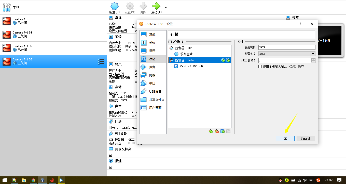The width and height of the screenshot is (346, 184).
Task: Click the add optical drive icon on SATA controller
Action: (x=223, y=60)
